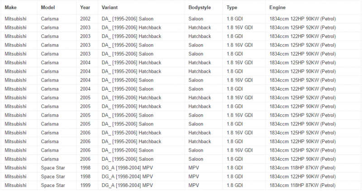Click the Make column header
This screenshot has width=362, height=191.
(10, 7)
